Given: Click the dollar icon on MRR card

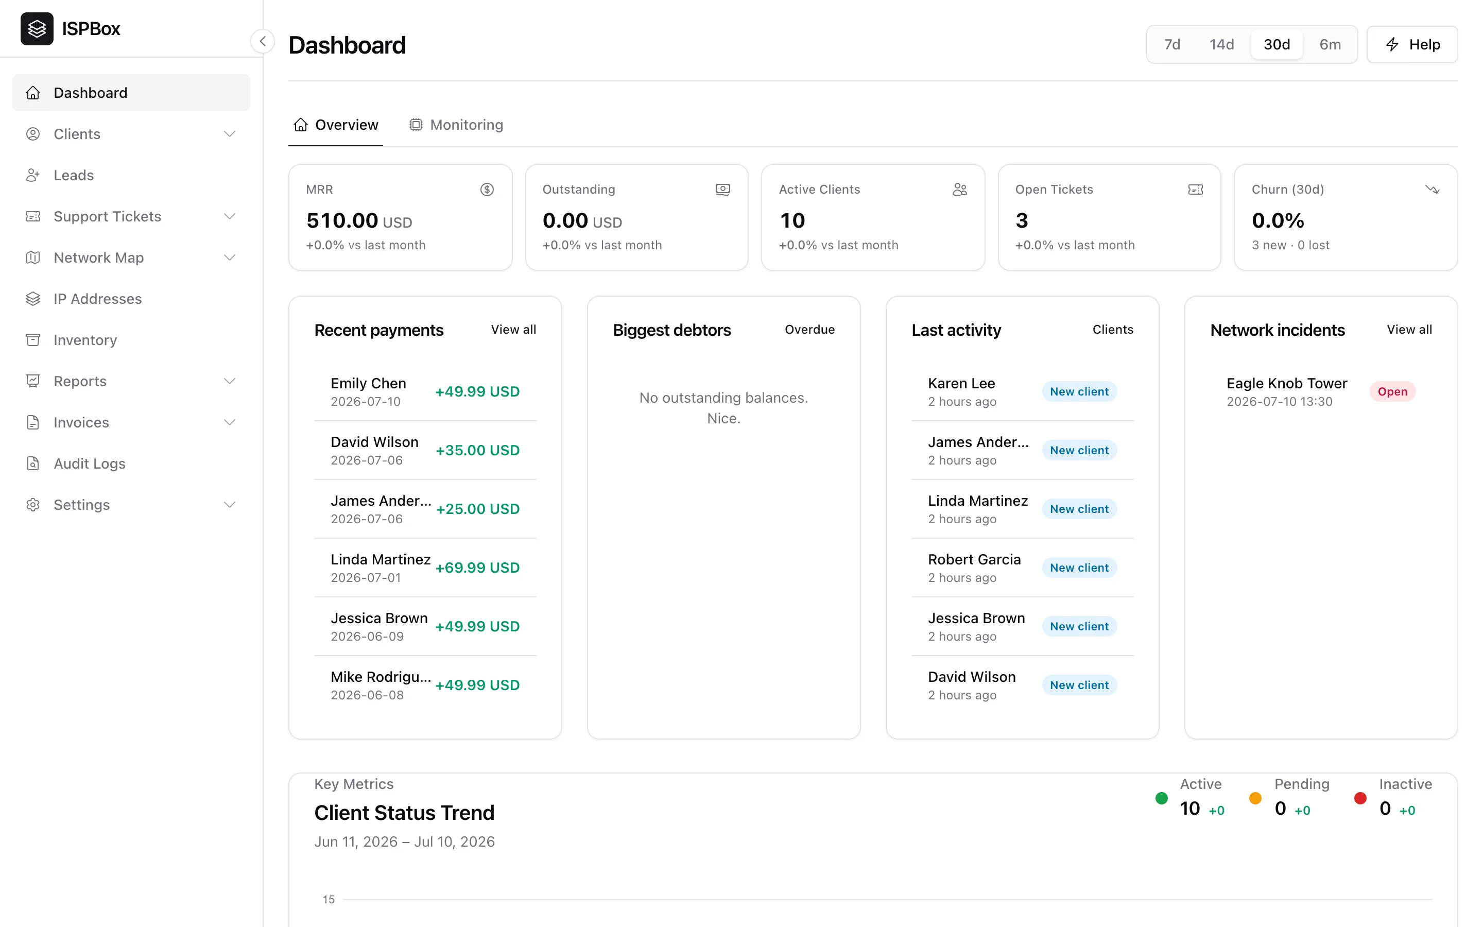Looking at the screenshot, I should coord(487,190).
